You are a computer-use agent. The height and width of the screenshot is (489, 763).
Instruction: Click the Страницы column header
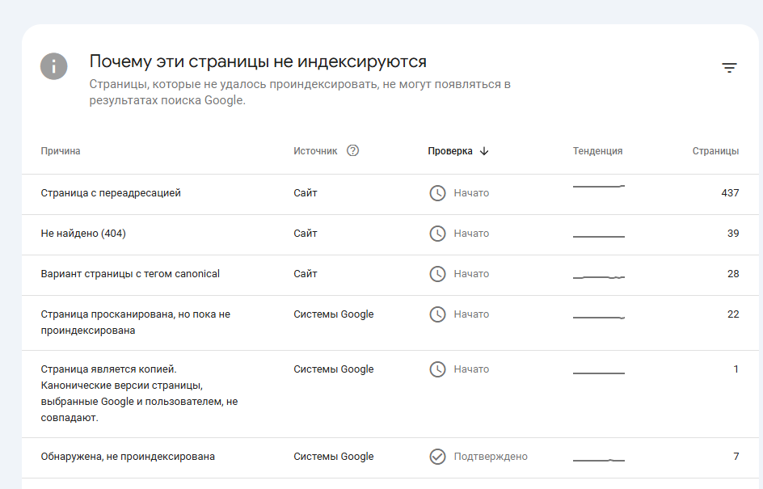[715, 151]
